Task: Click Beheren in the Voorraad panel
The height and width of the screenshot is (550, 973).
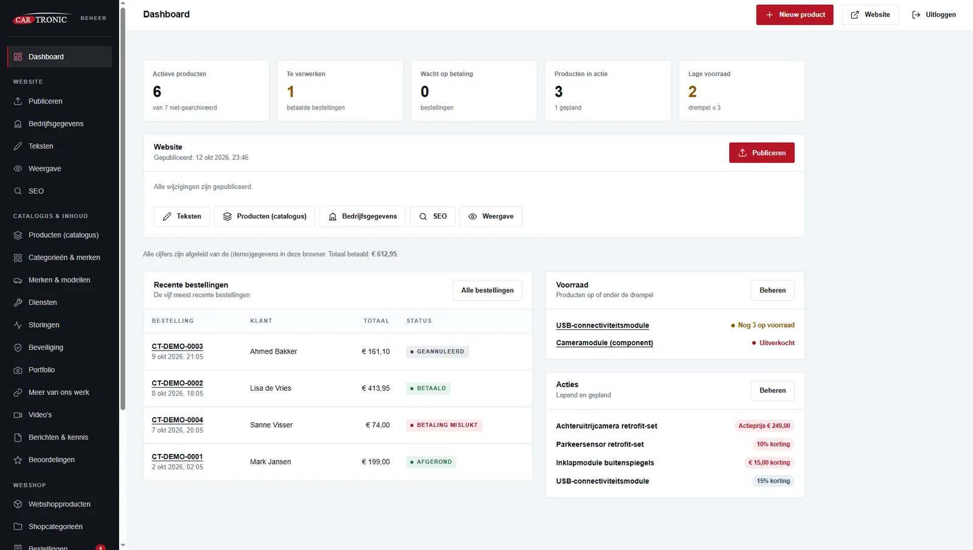Action: pos(772,290)
